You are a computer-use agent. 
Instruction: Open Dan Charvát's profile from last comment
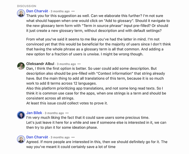click(37, 137)
